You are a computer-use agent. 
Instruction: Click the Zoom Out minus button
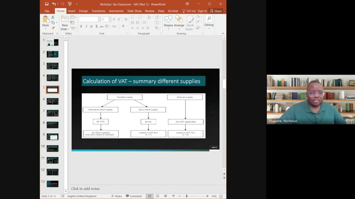tap(179, 196)
